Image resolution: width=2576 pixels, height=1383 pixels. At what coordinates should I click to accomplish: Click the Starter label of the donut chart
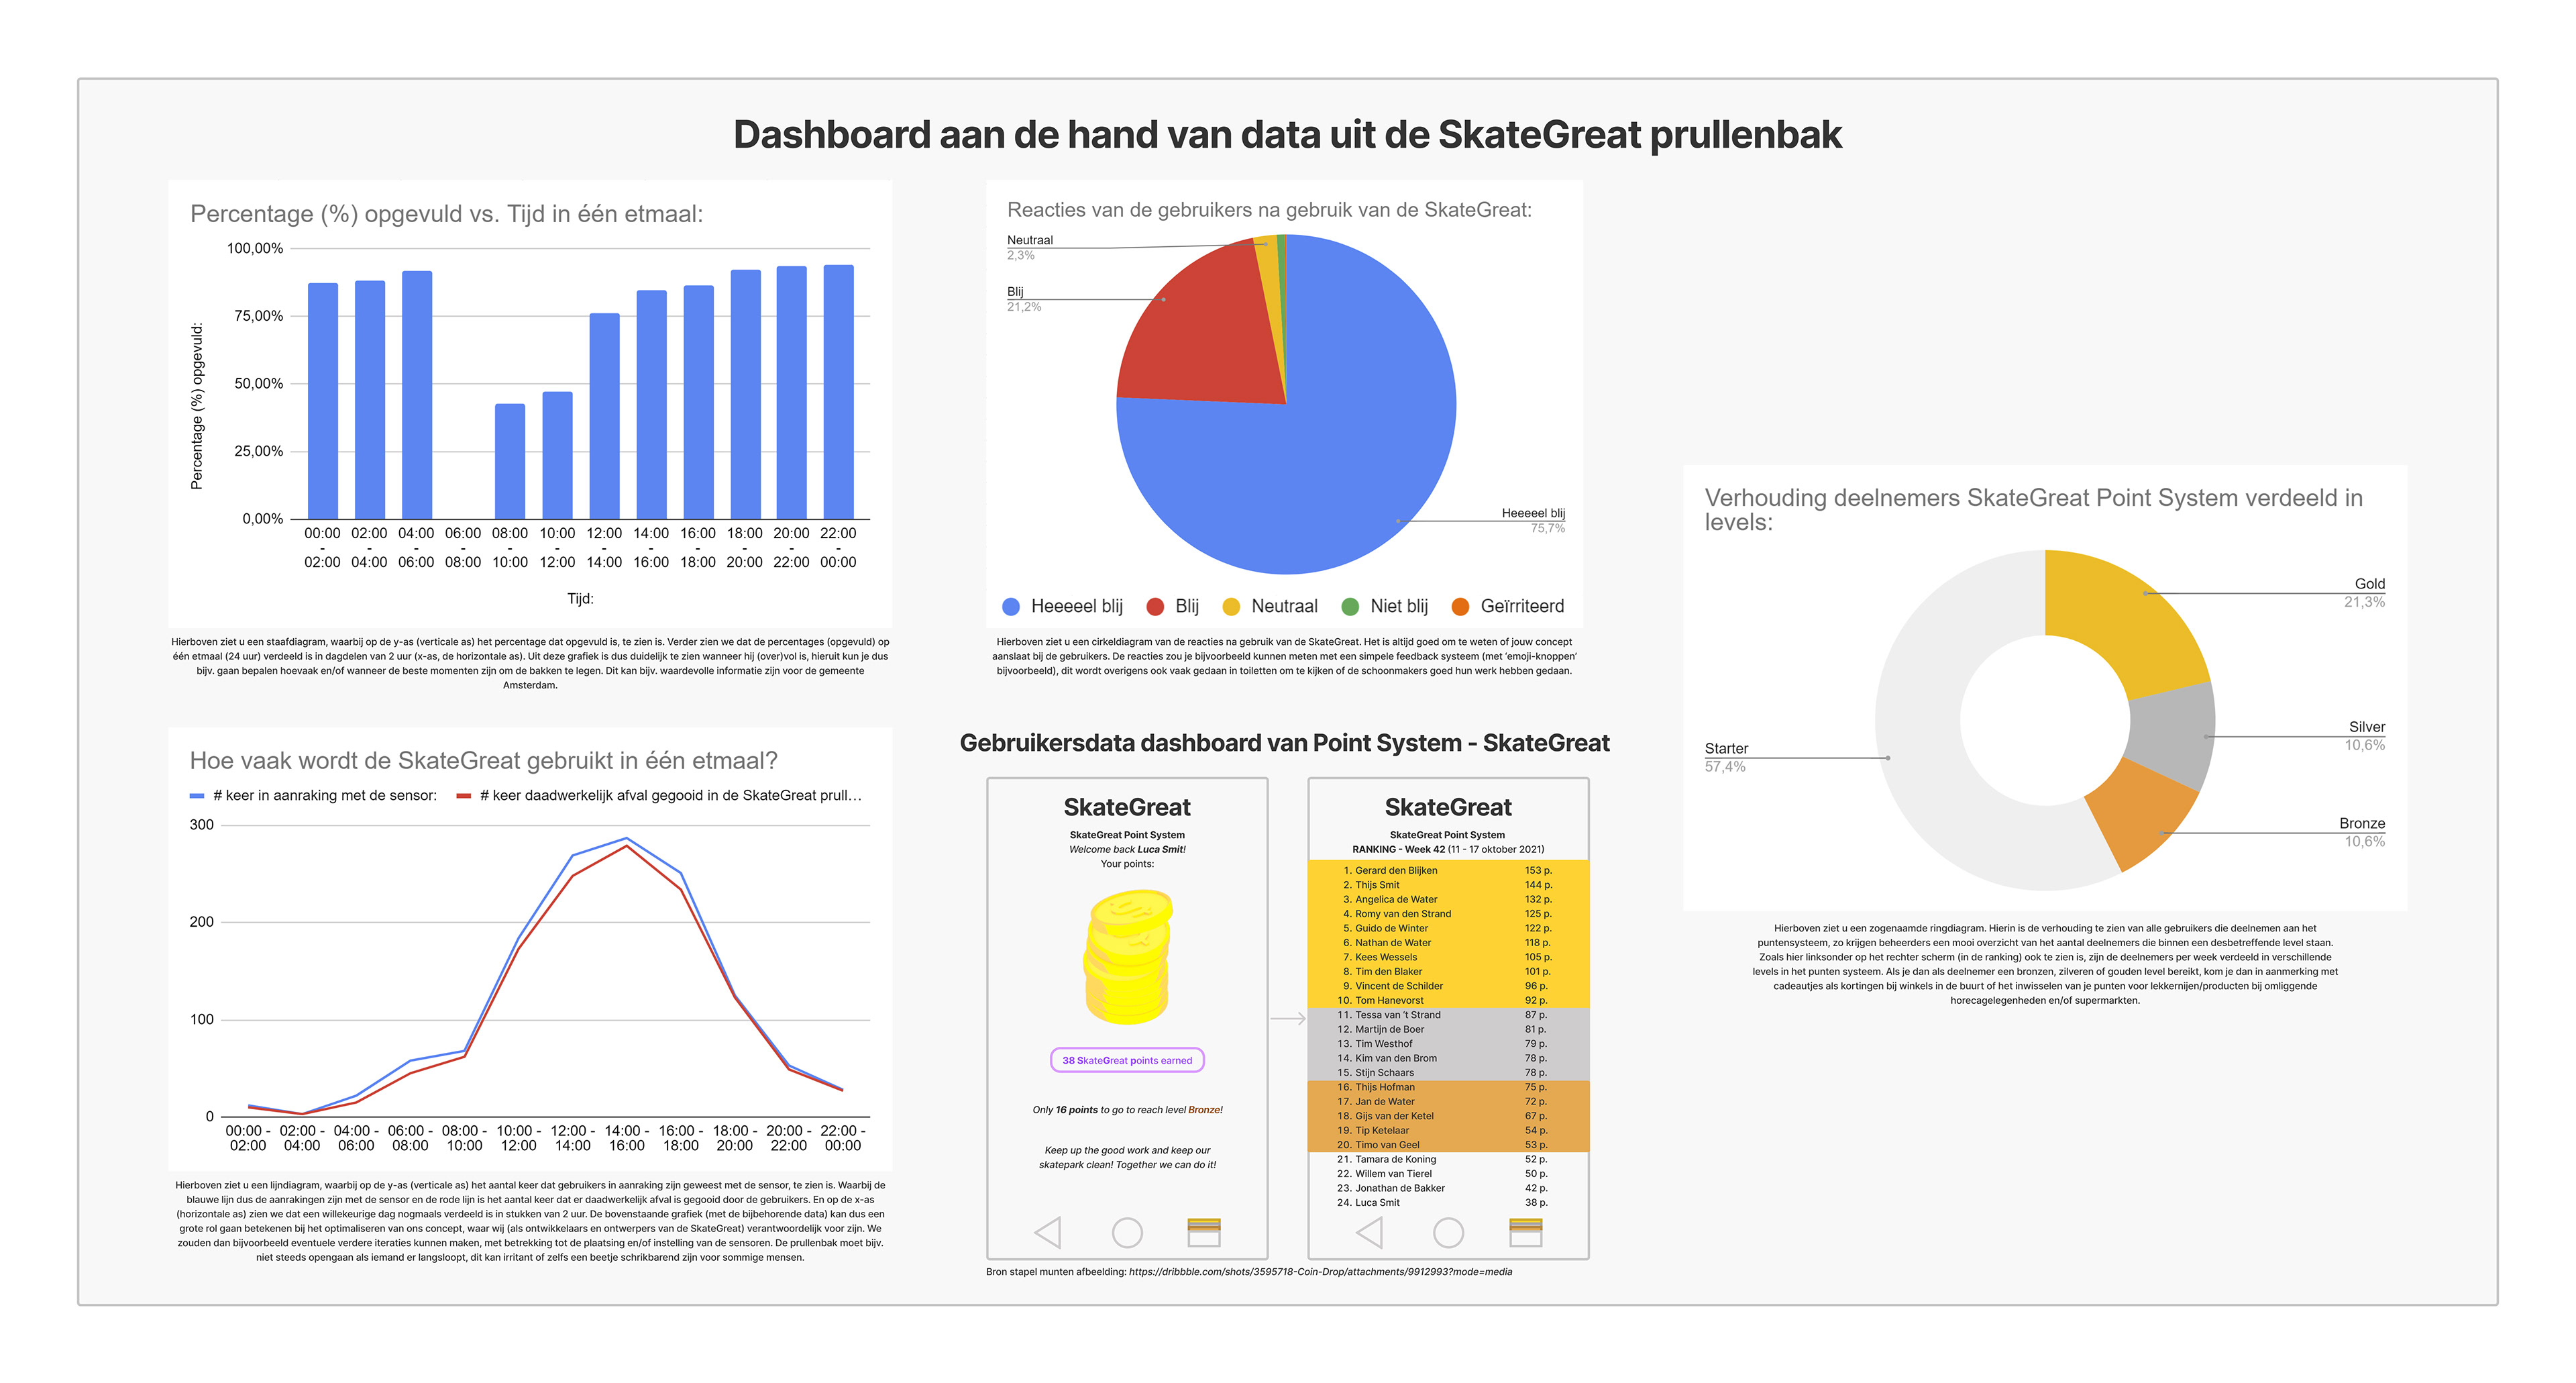tap(1726, 748)
